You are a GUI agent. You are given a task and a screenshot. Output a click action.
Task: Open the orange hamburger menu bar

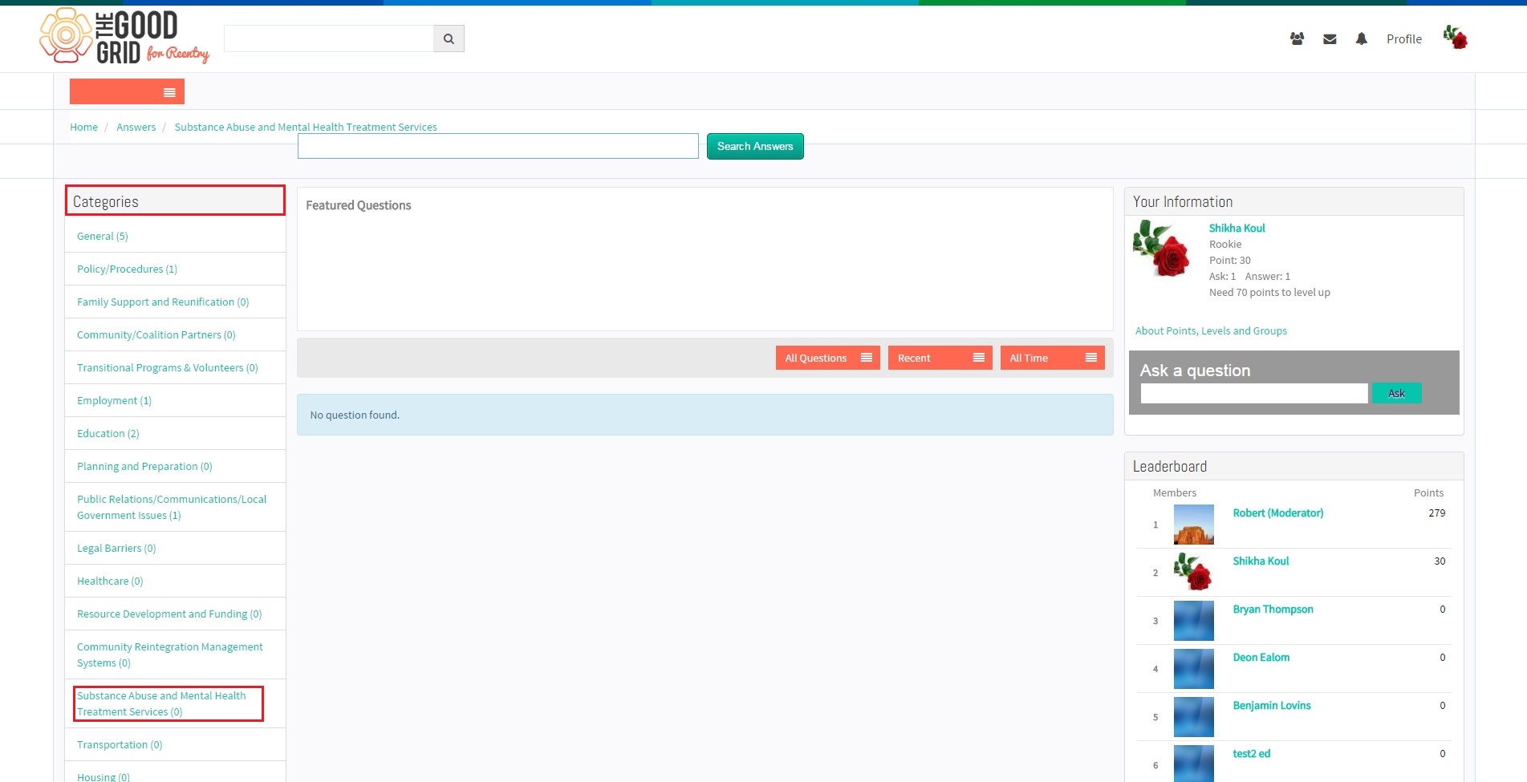click(127, 91)
